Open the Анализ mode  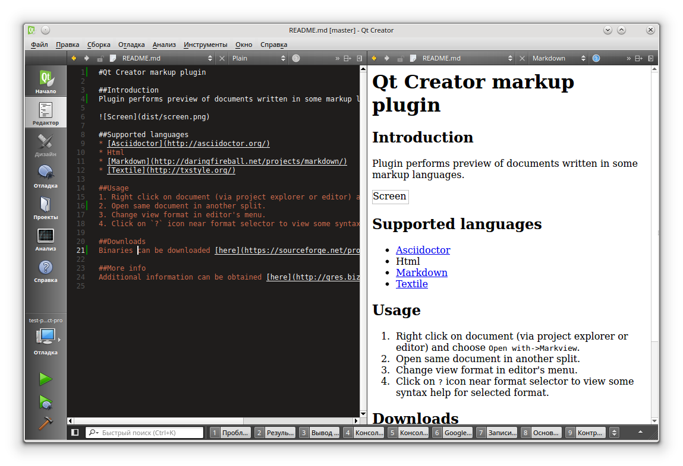tap(46, 239)
